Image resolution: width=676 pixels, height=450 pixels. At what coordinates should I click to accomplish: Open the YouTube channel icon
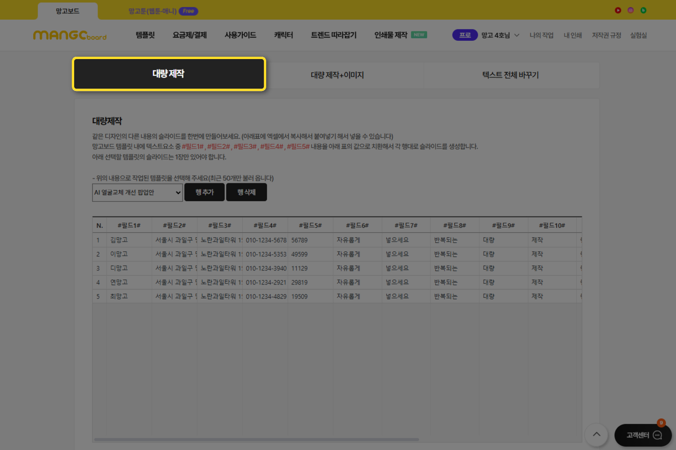[618, 10]
